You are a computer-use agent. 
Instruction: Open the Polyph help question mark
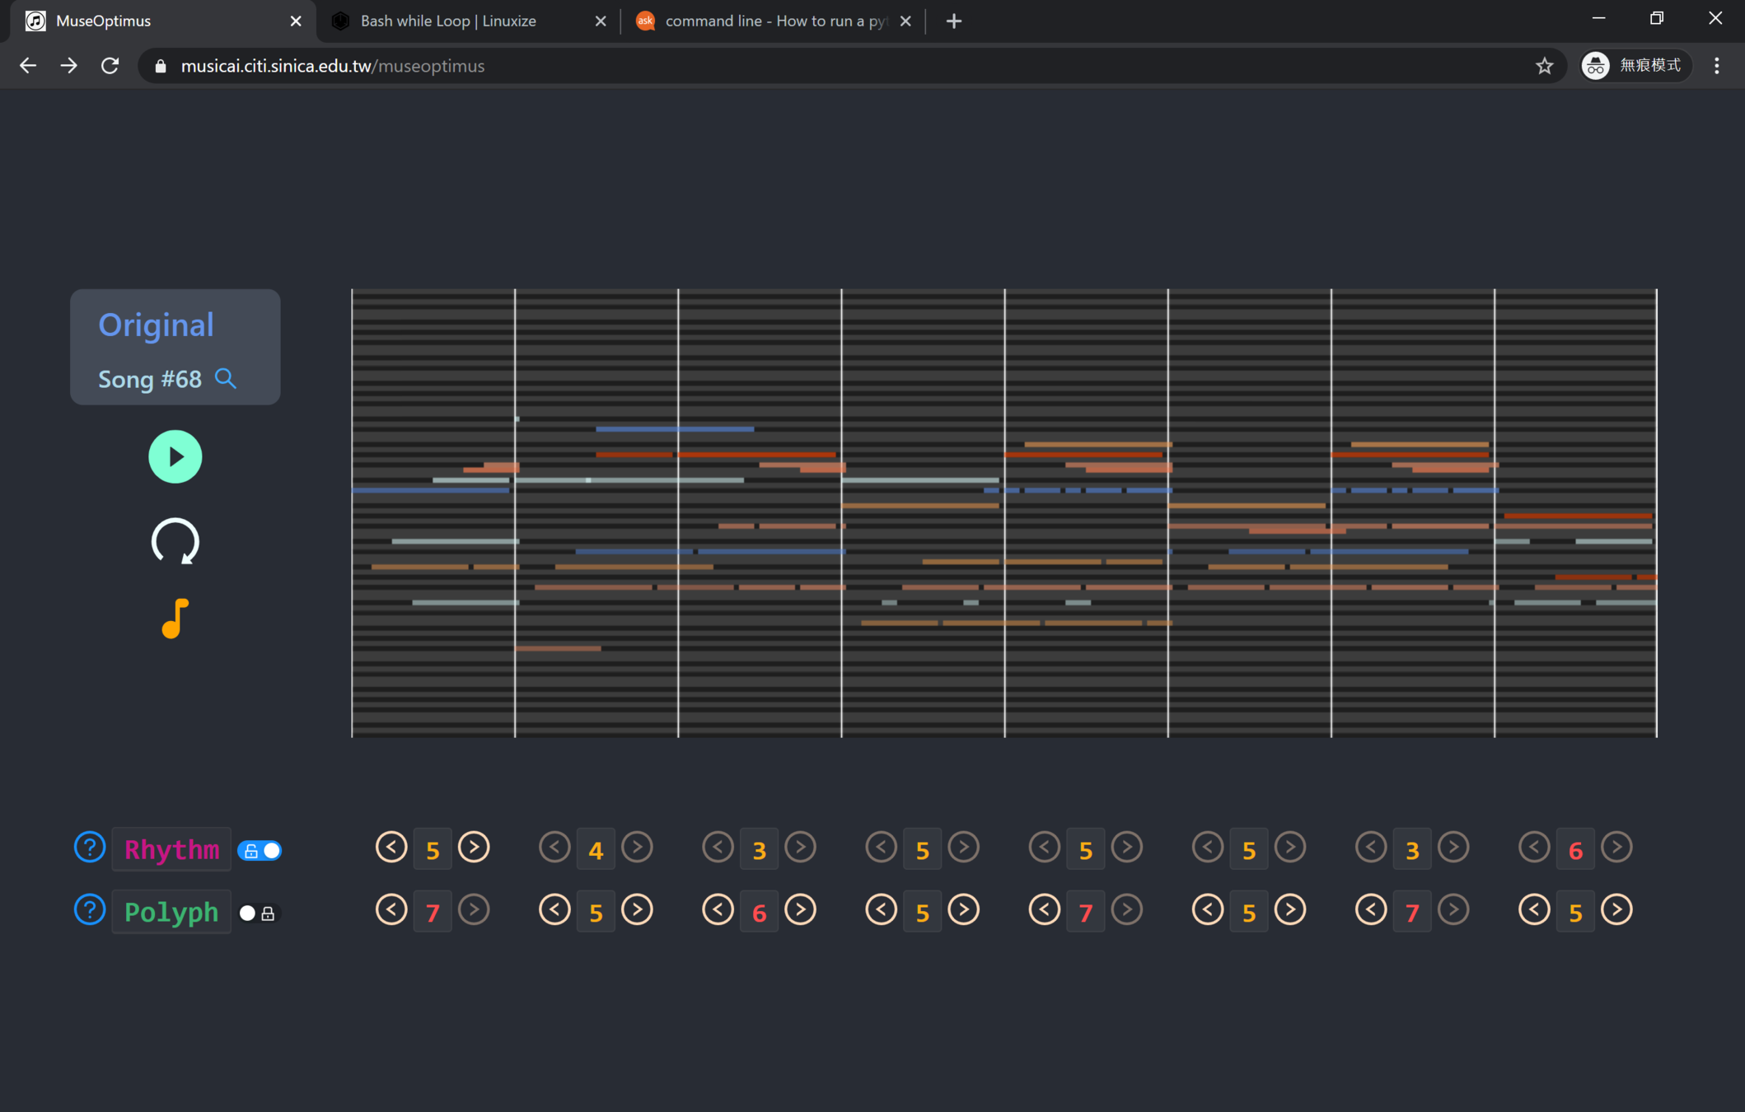point(89,910)
